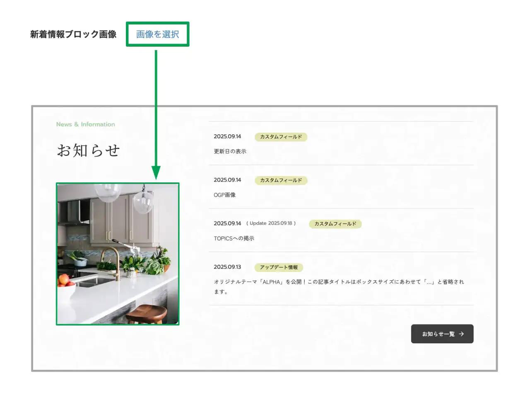Click the 2025.09.14 date above 更新日の表示
The height and width of the screenshot is (398, 530).
[x=227, y=136]
